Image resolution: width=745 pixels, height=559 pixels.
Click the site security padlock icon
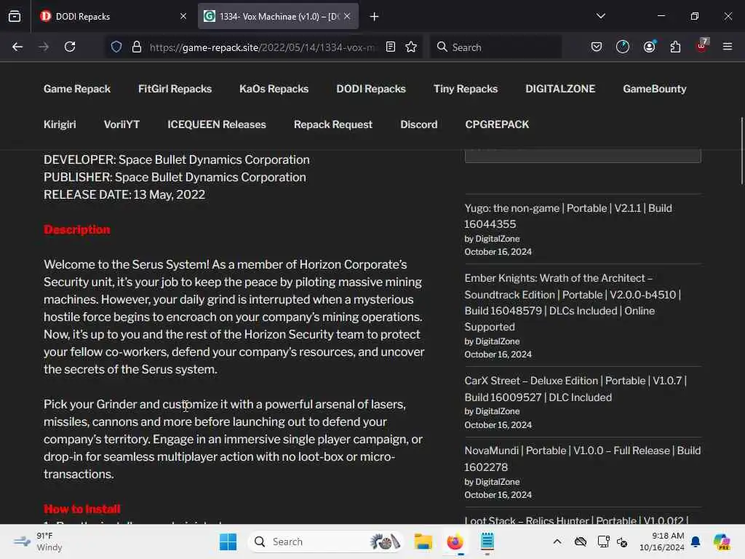(137, 47)
